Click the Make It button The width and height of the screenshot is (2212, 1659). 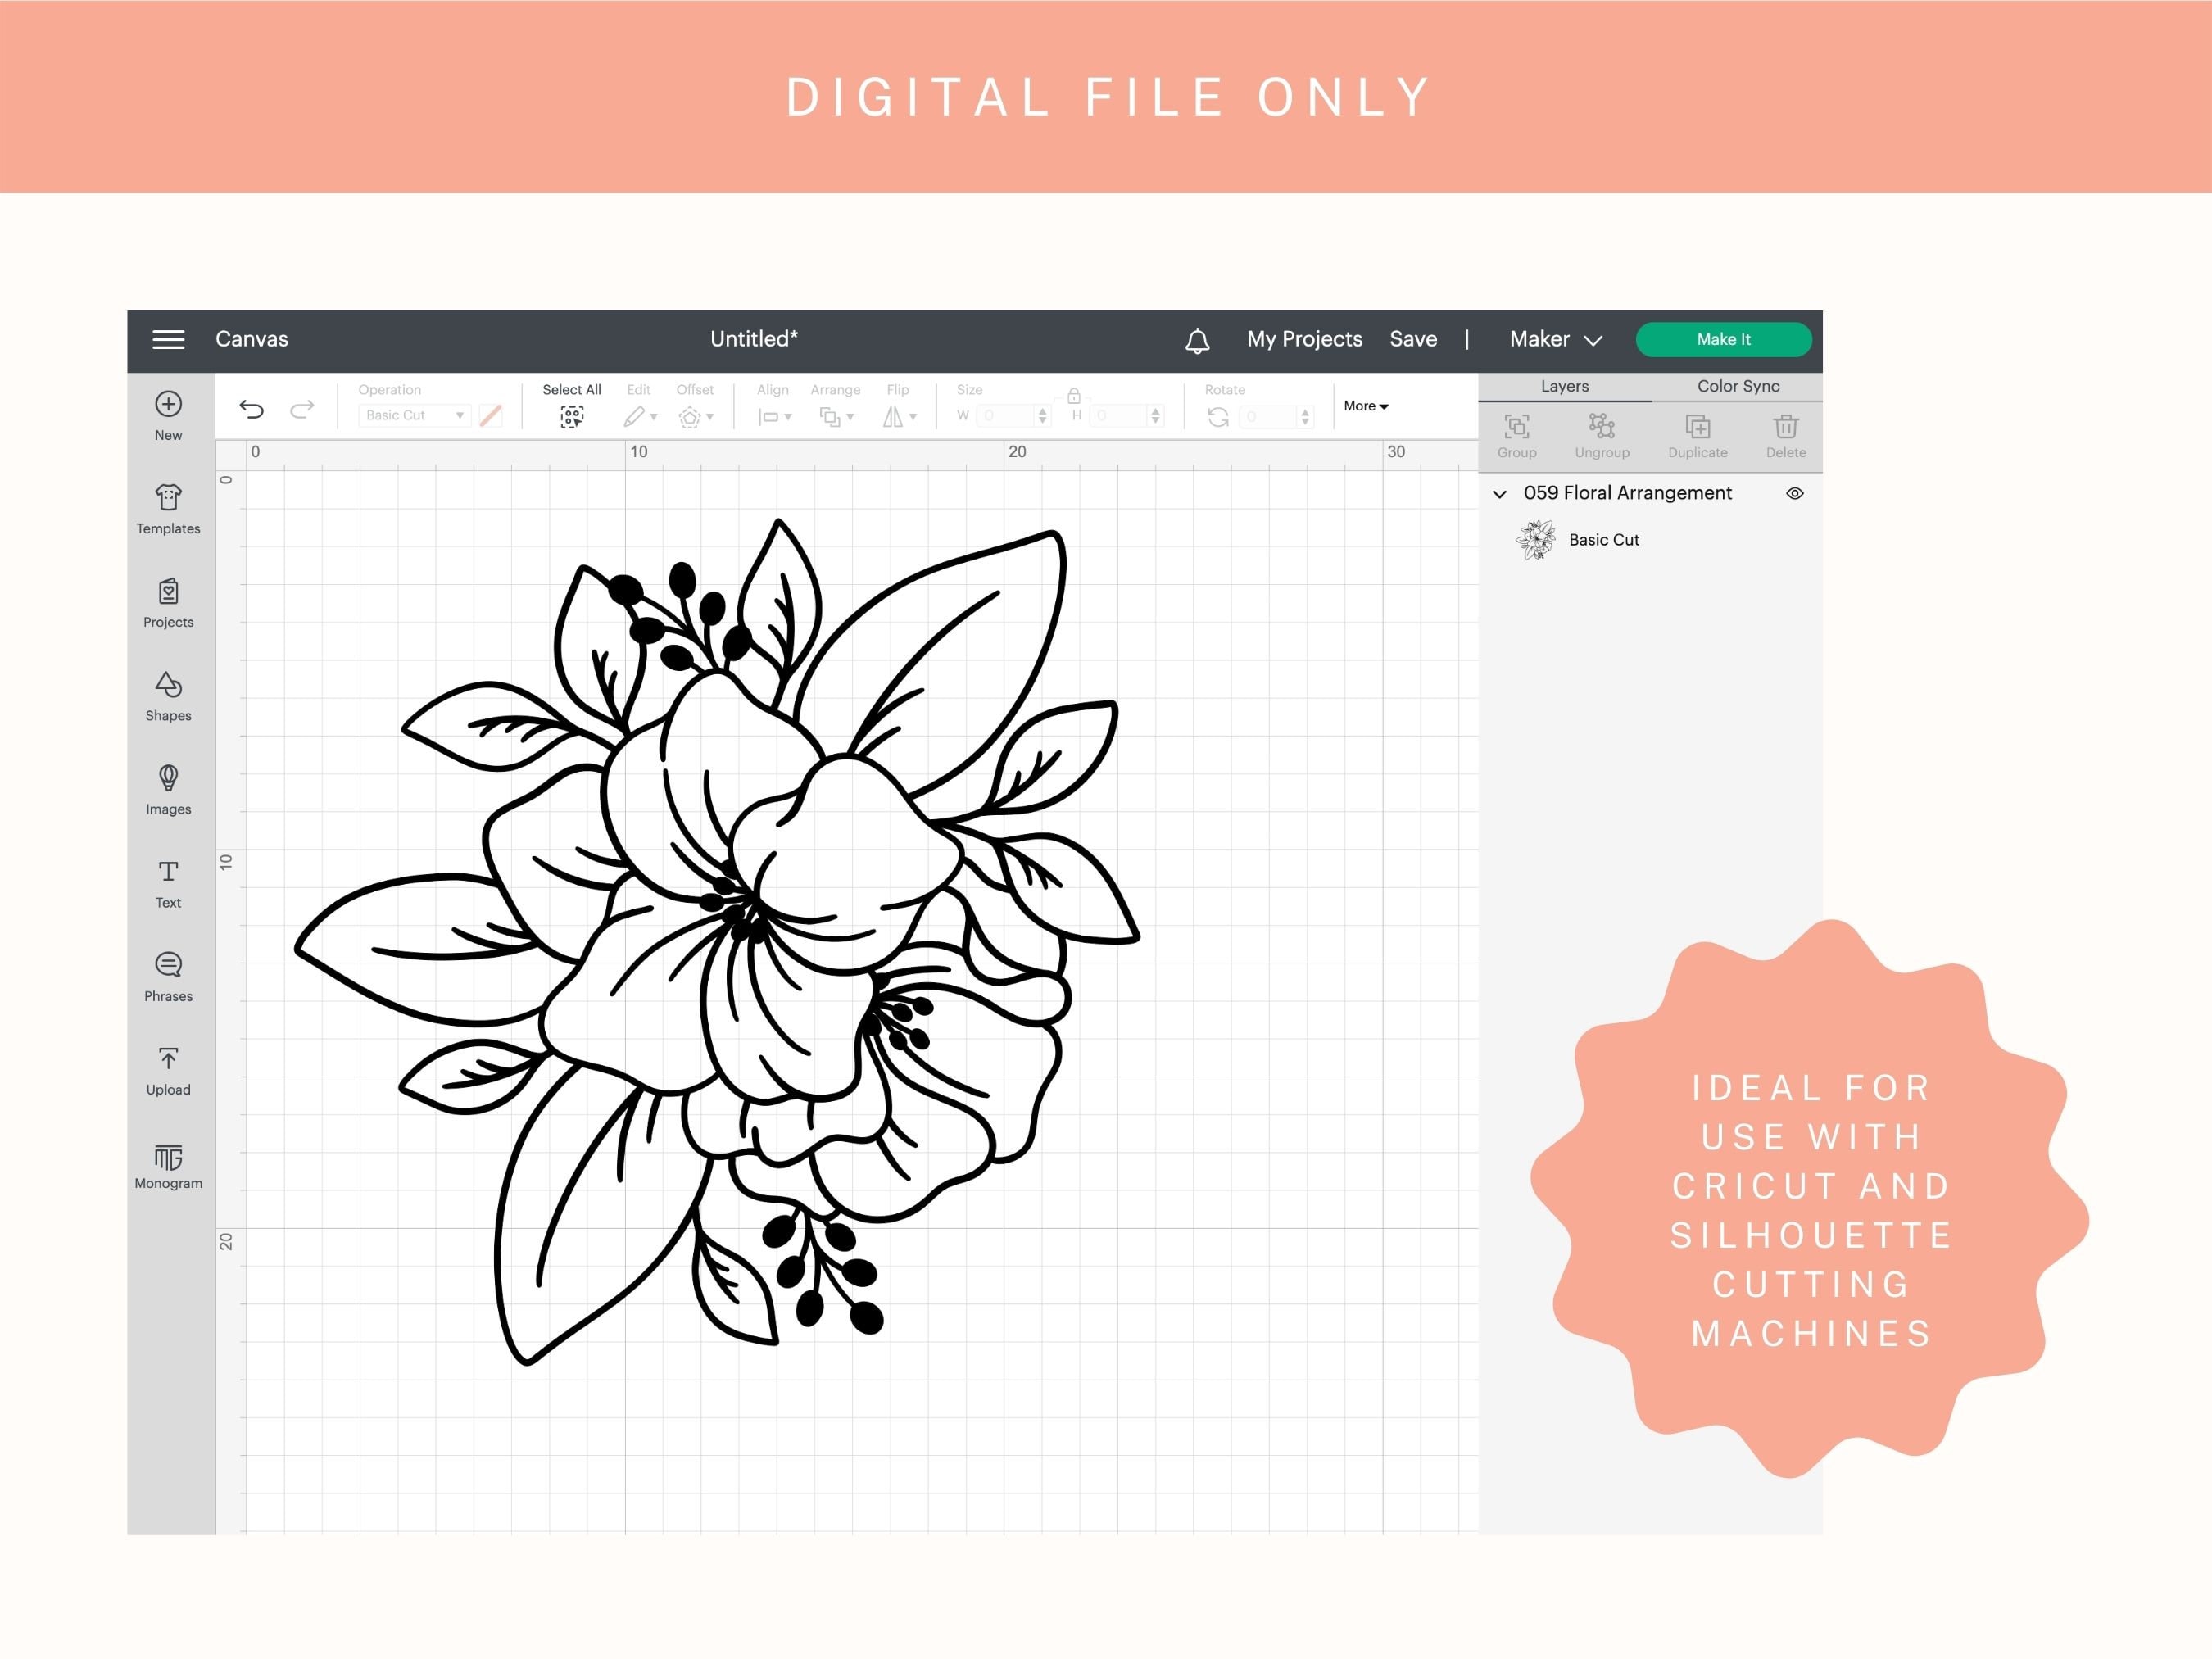(x=1723, y=340)
